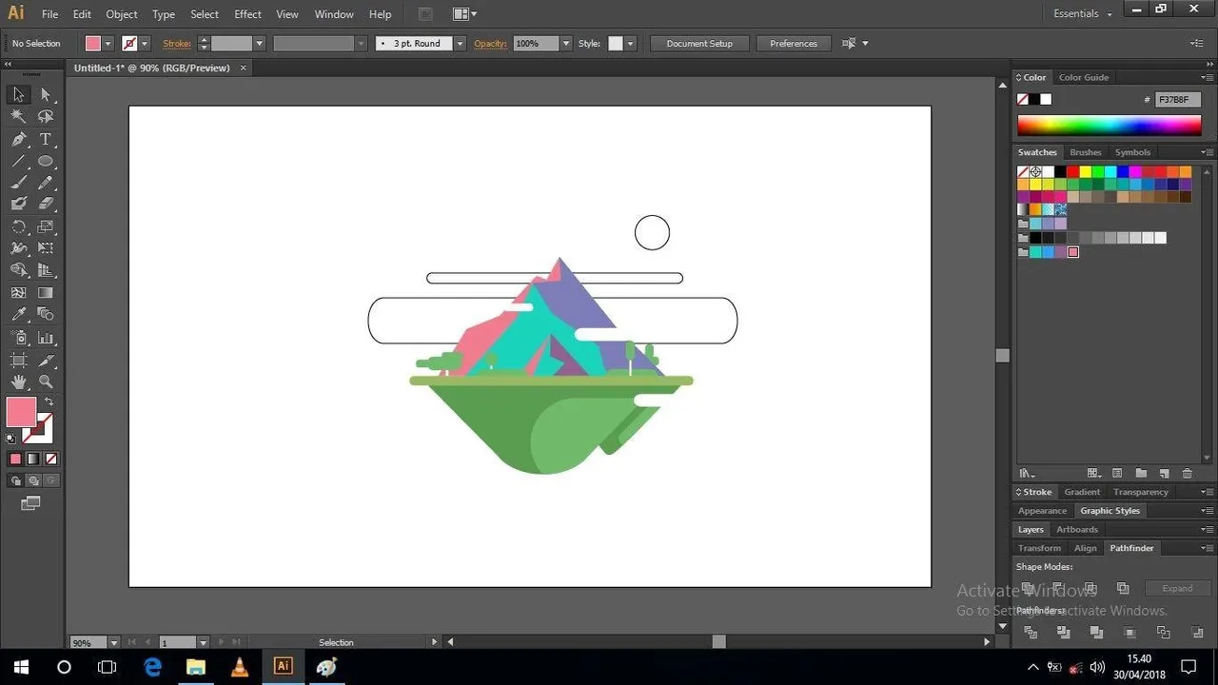Select the Gradient tool
Image resolution: width=1218 pixels, height=685 pixels.
pos(46,293)
